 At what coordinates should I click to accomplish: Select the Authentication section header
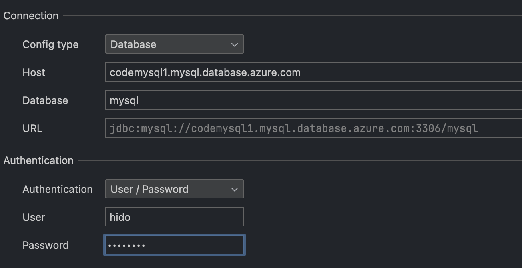pos(38,160)
